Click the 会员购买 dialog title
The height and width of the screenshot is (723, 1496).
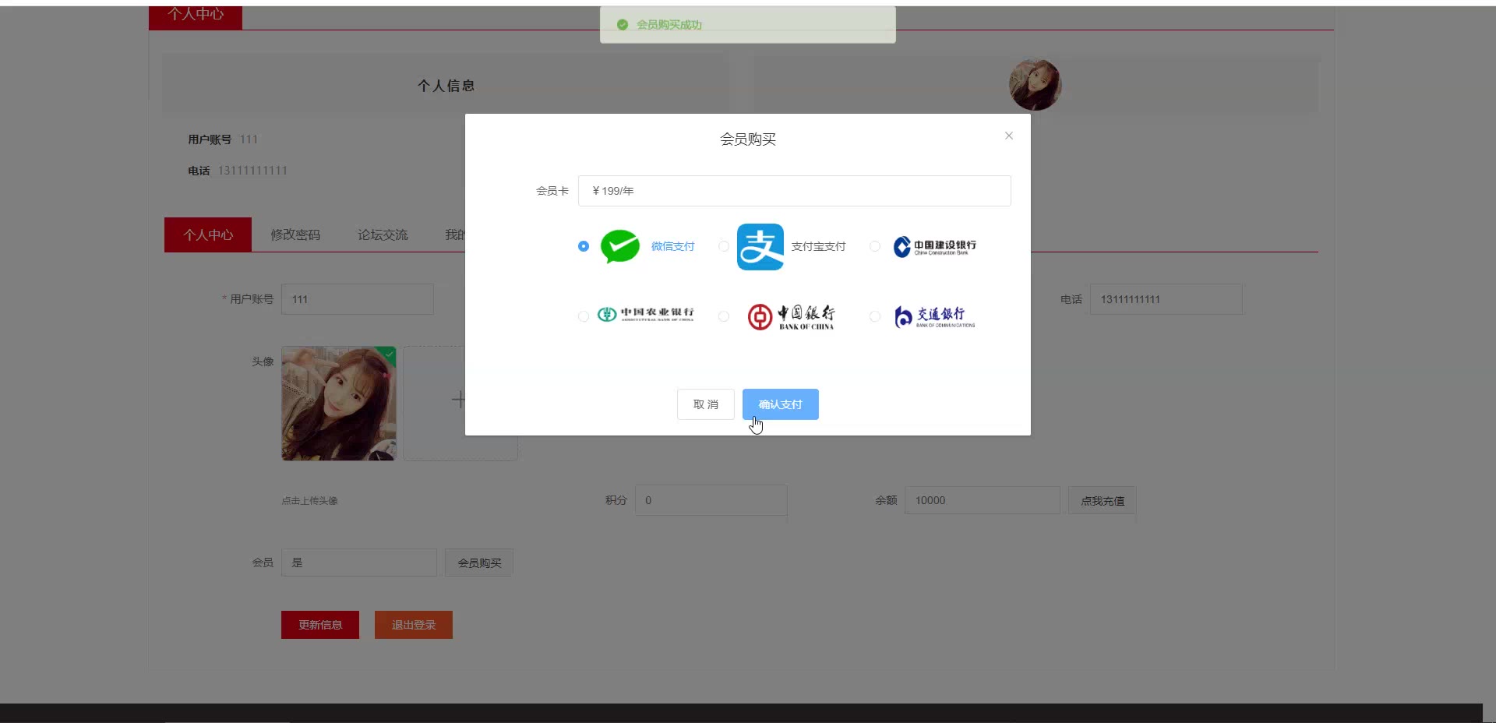(748, 139)
